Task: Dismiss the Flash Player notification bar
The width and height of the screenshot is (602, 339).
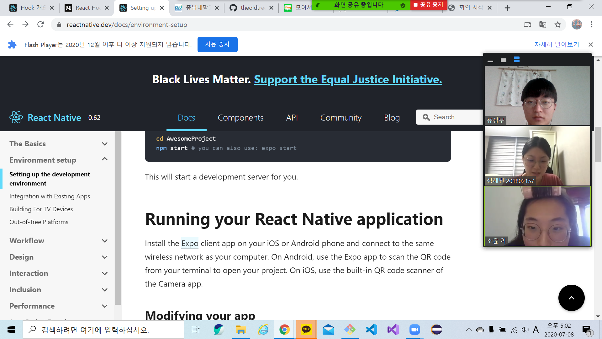Action: click(x=591, y=45)
